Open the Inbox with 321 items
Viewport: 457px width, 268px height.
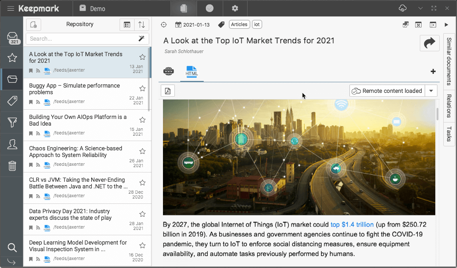coord(12,38)
